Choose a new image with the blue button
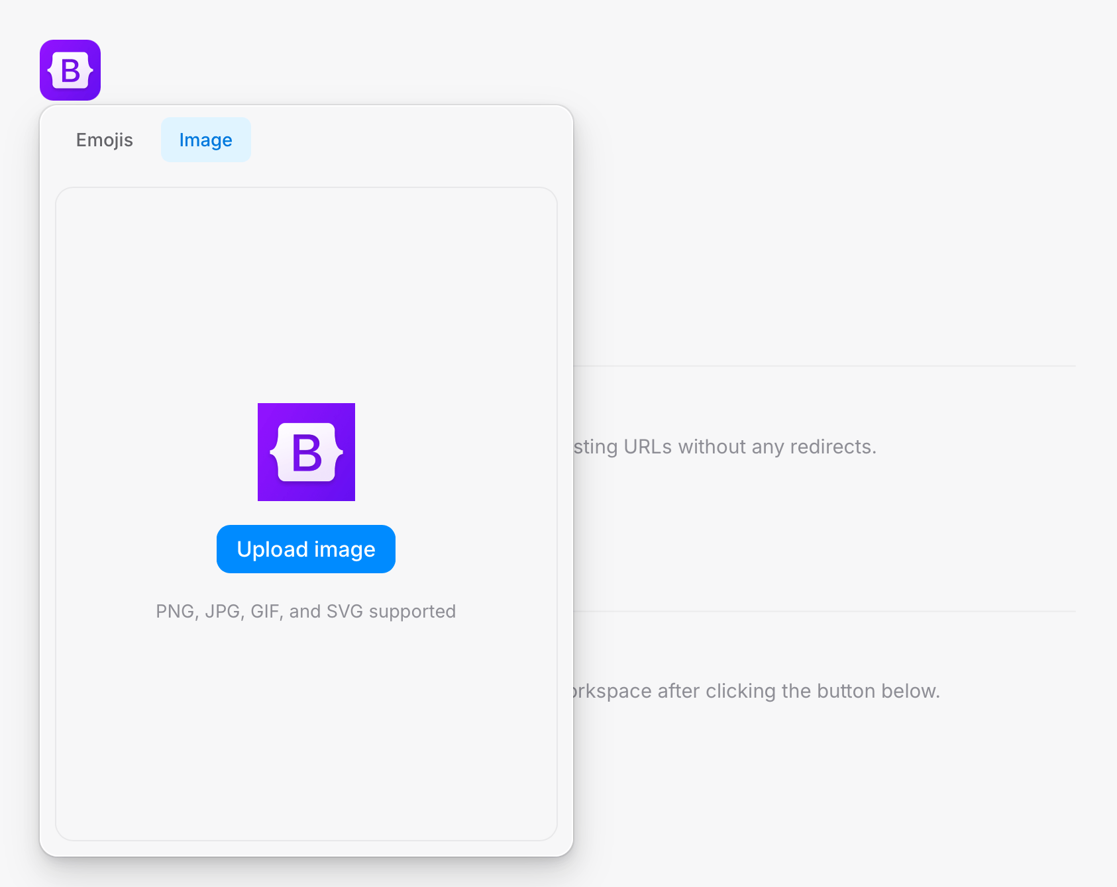Image resolution: width=1117 pixels, height=887 pixels. coord(306,549)
